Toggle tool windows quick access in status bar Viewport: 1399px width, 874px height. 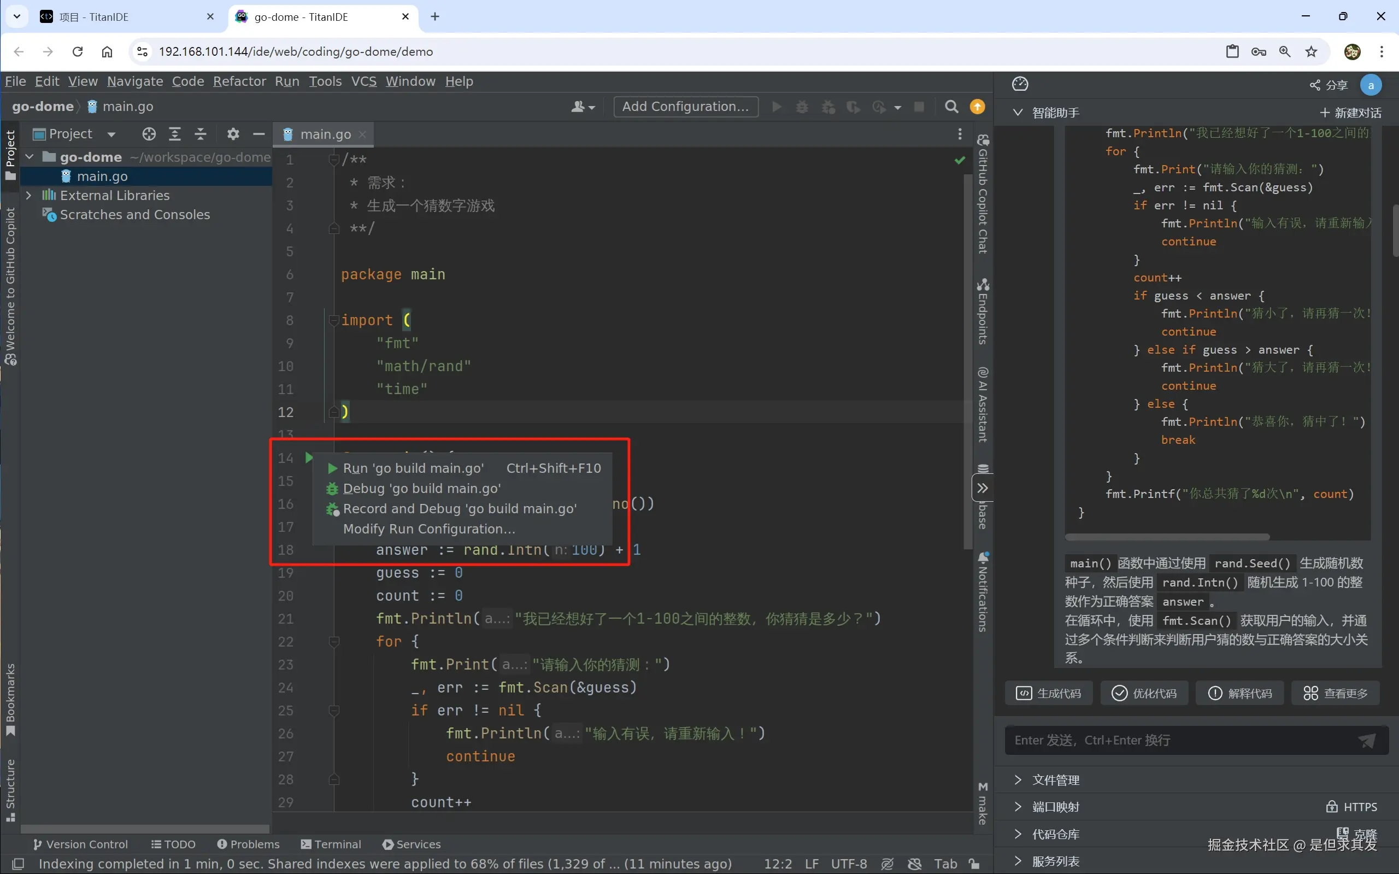click(18, 864)
